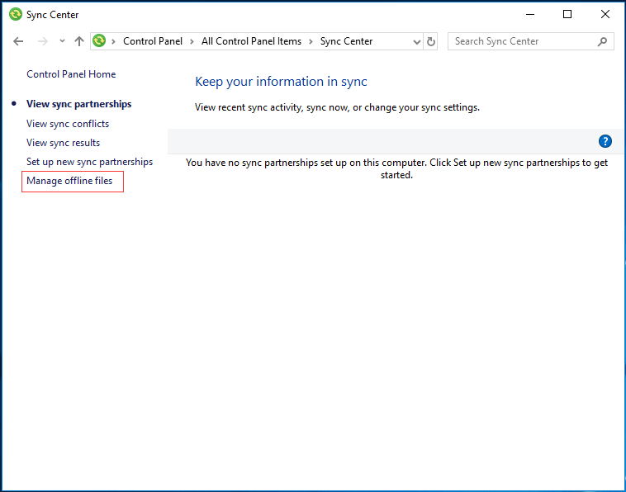Click the 'You have no sync partnerships' message

396,168
